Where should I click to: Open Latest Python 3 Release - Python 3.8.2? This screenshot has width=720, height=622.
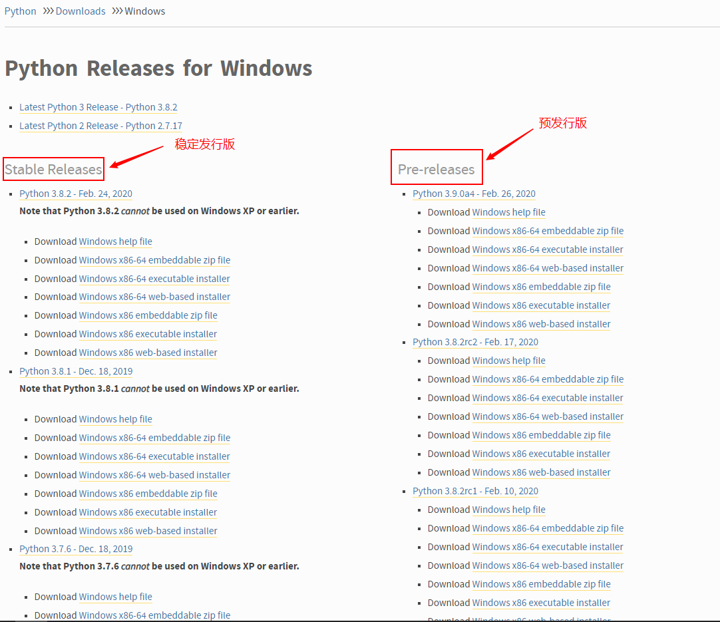[x=98, y=107]
